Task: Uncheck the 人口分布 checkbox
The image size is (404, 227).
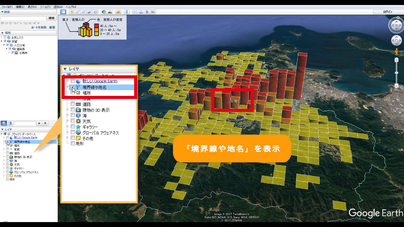Action: 8,45
